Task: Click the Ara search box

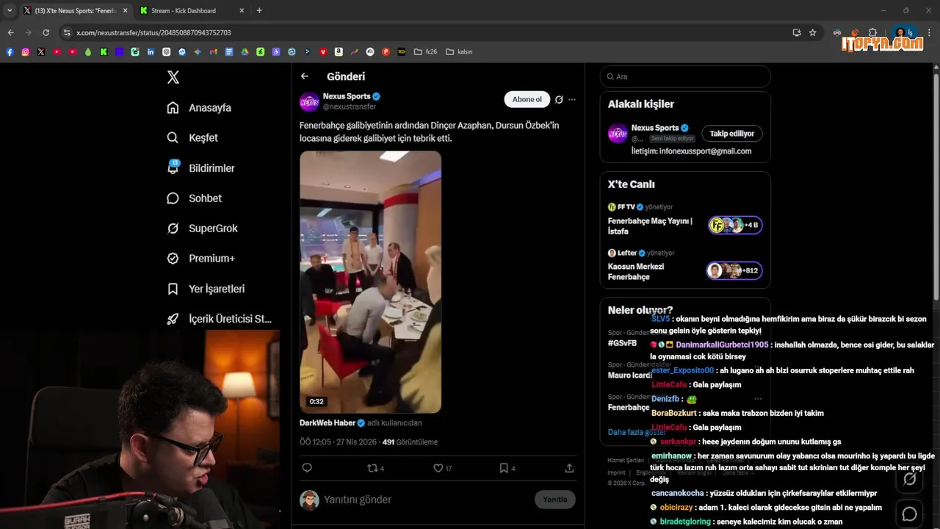Action: pyautogui.click(x=685, y=76)
